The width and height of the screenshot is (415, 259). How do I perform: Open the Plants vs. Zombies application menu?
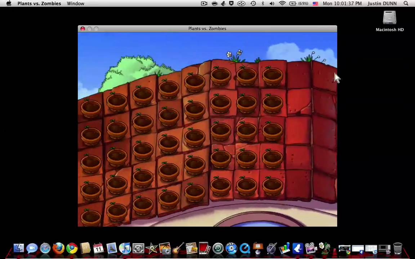[39, 4]
